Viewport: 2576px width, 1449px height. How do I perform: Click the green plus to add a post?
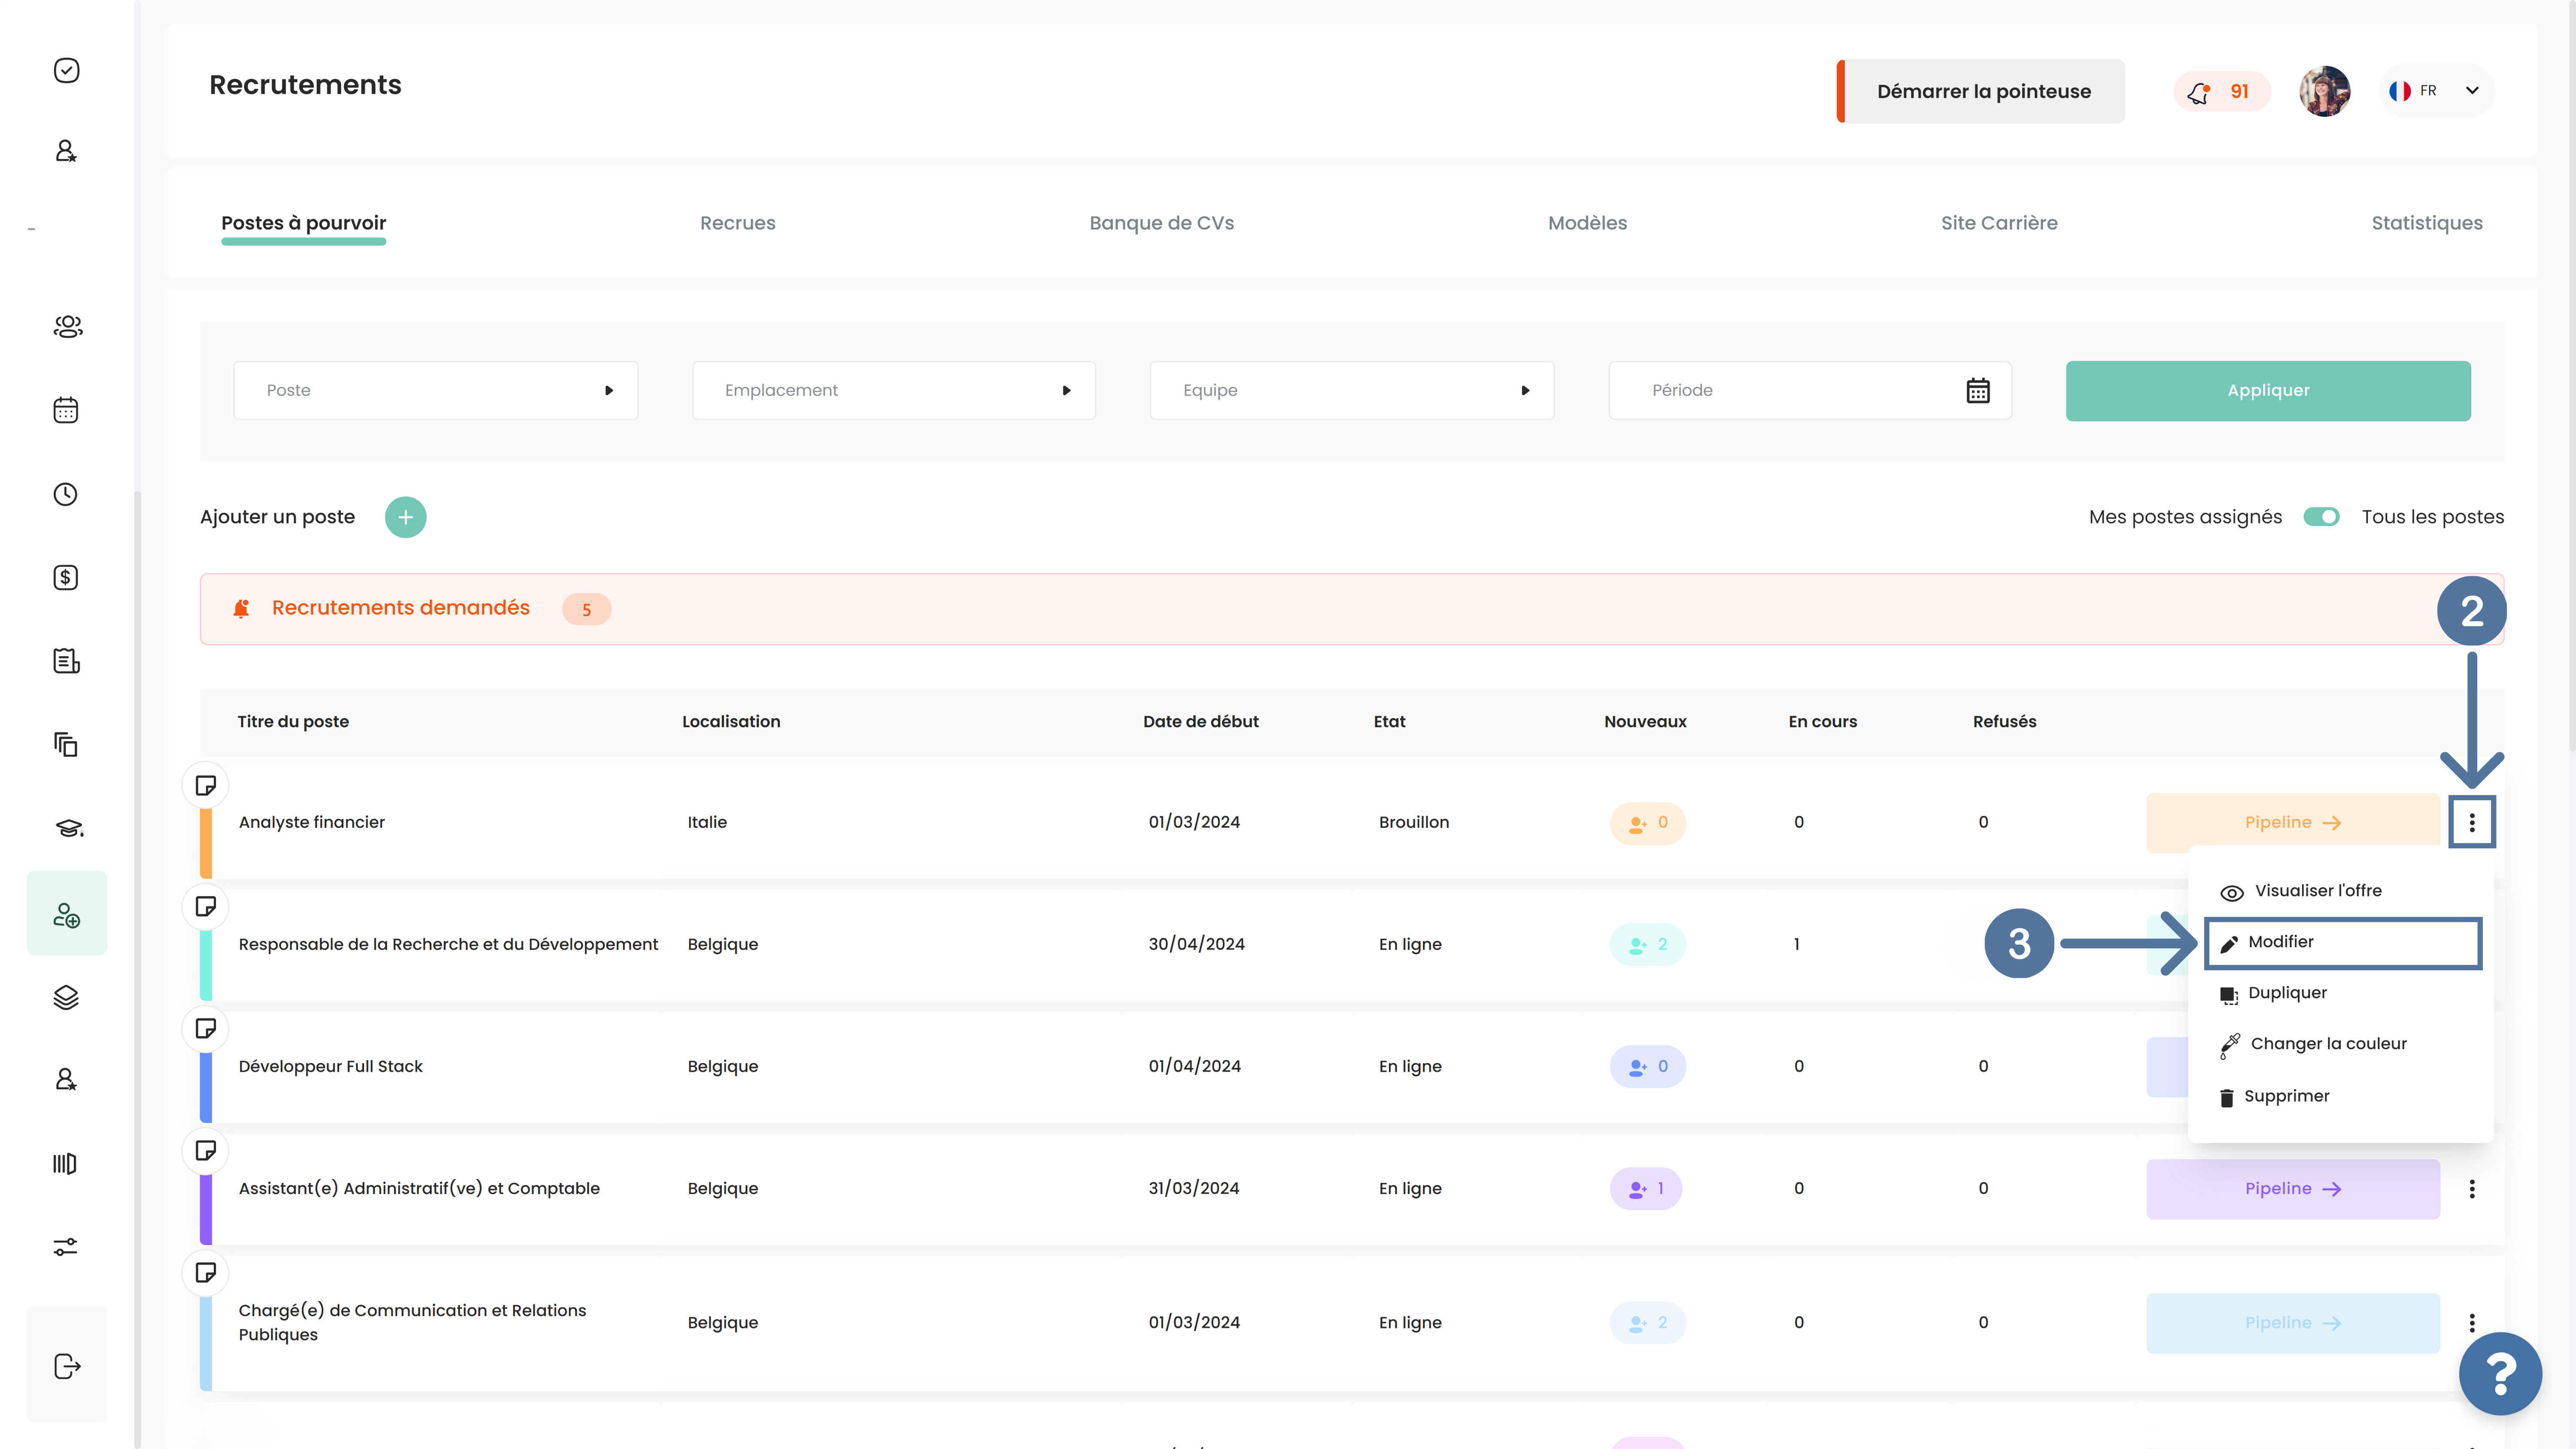tap(406, 517)
